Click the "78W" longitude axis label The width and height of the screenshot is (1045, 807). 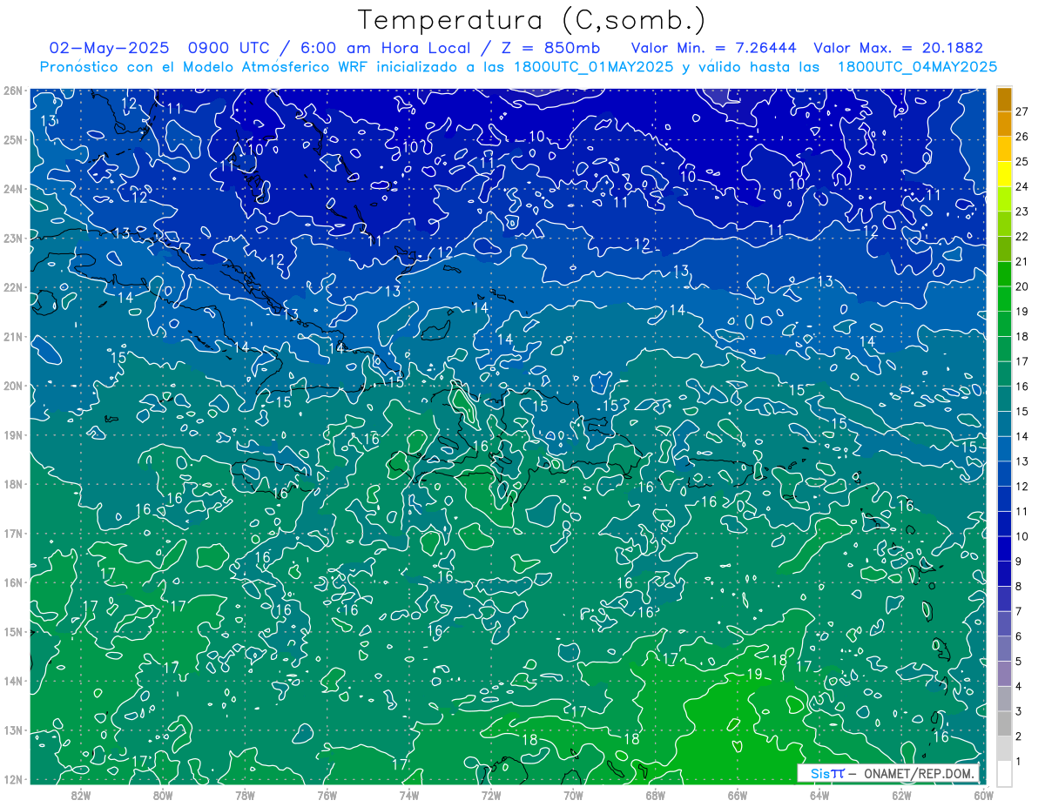pyautogui.click(x=245, y=794)
